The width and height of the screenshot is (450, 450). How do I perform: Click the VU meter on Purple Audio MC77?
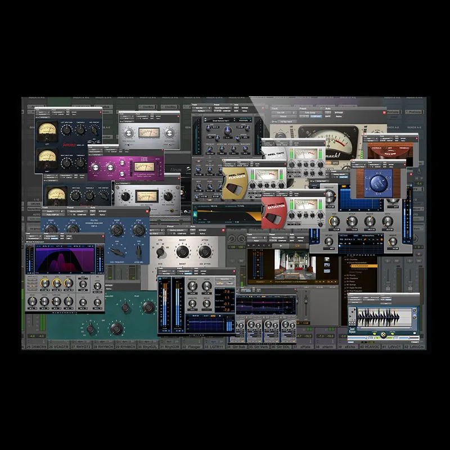click(145, 167)
